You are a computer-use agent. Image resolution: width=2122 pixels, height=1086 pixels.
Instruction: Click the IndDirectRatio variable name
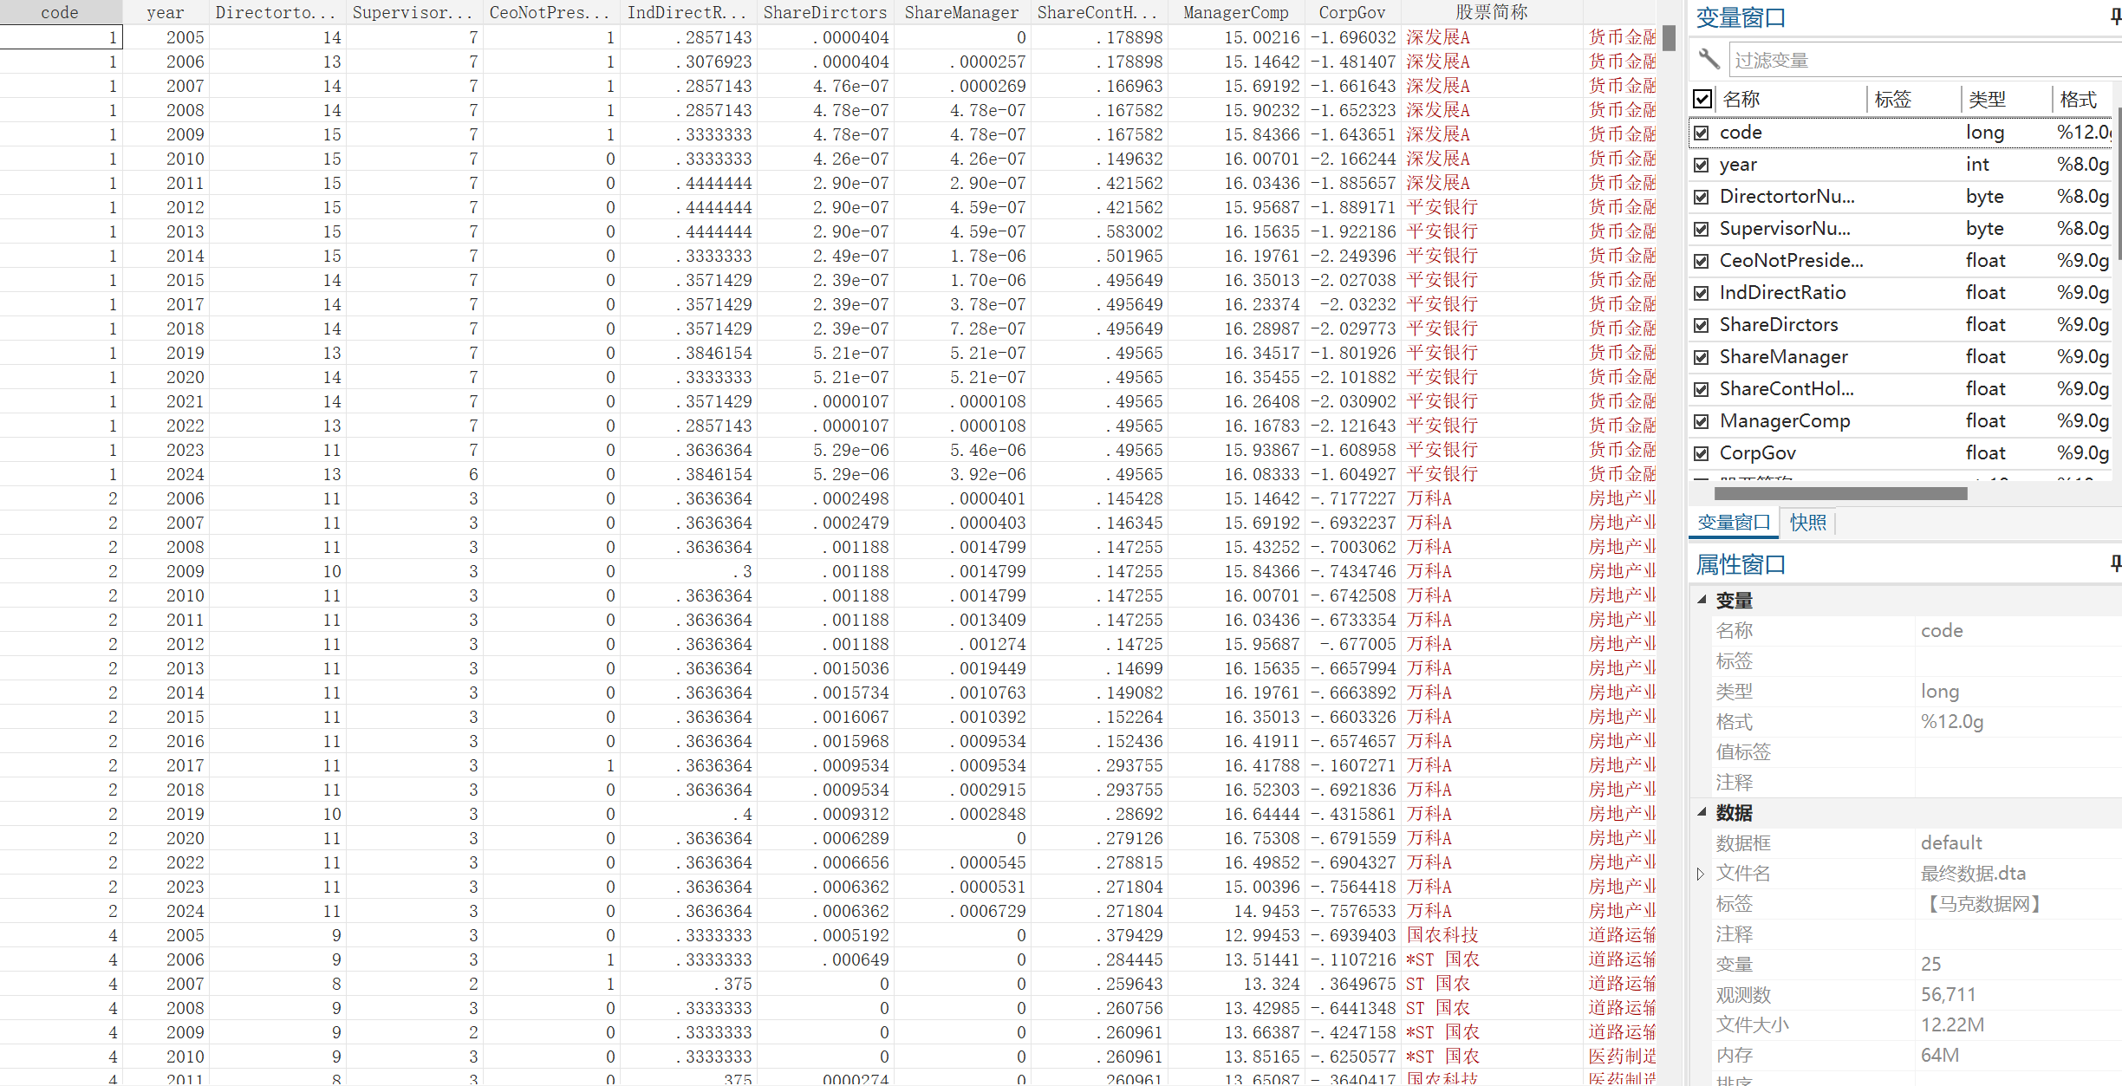coord(1782,293)
